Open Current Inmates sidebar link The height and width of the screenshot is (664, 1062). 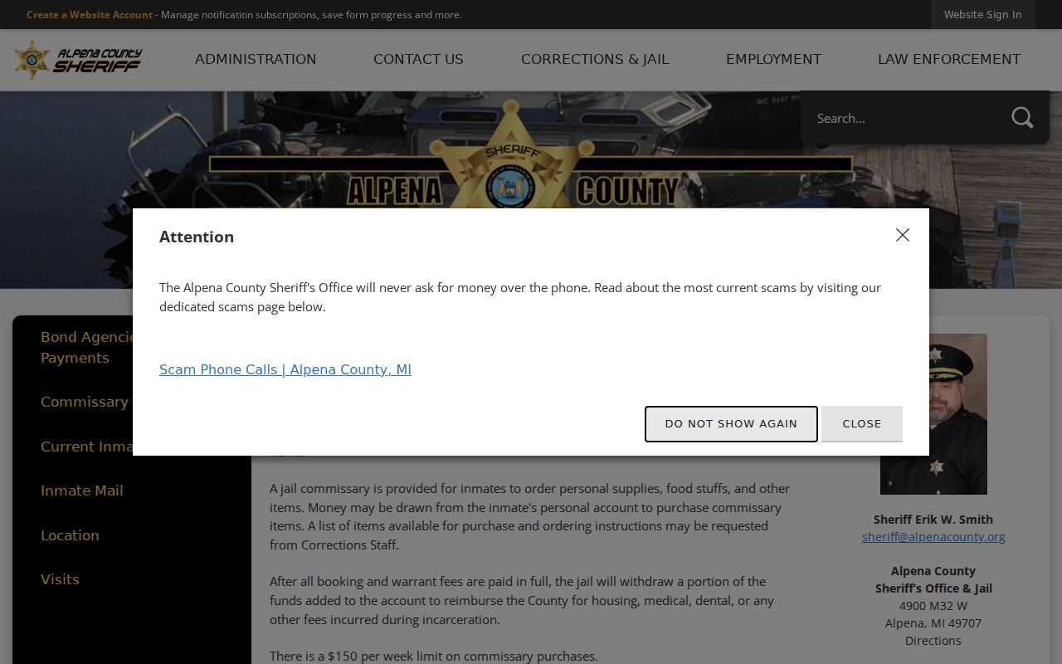[86, 447]
